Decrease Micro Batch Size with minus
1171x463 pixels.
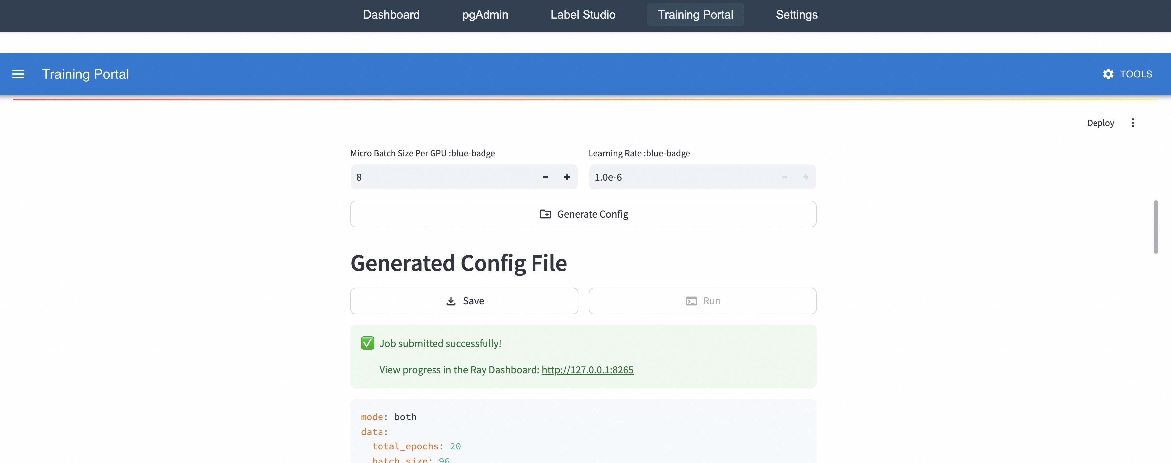click(545, 177)
